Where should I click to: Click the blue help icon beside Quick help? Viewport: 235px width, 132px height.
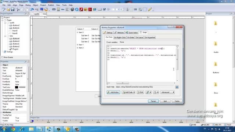pos(177,87)
